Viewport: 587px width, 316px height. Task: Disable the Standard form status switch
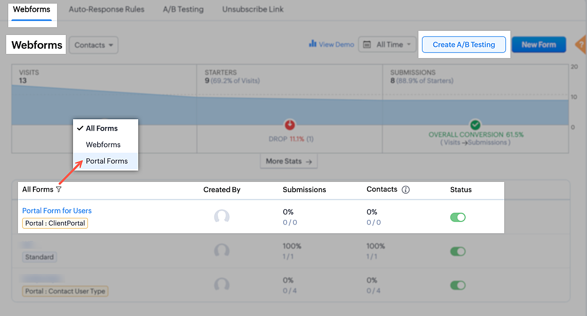(x=457, y=251)
